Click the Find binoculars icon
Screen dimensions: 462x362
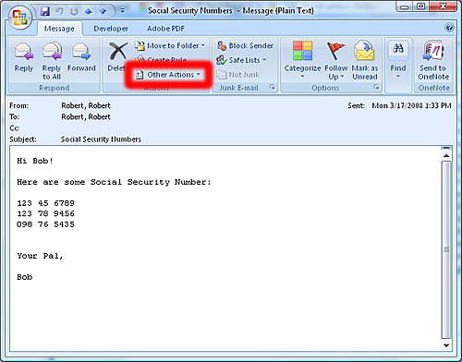[398, 49]
